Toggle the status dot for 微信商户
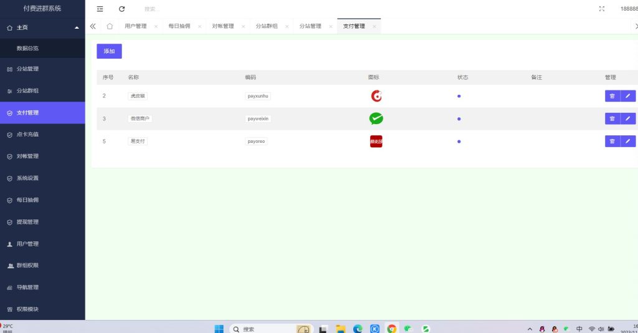This screenshot has width=638, height=333. point(459,118)
